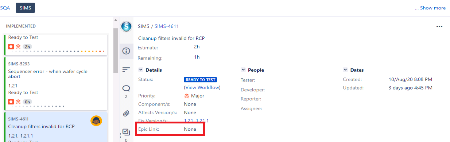Viewport: 450px width, 142px height.
Task: Open the attachments paperclip icon
Action: [126, 113]
